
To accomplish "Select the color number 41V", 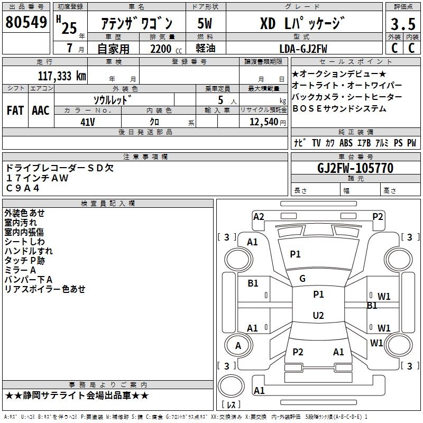I will click(x=87, y=122).
